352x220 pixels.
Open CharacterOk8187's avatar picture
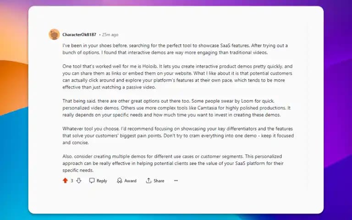54,34
